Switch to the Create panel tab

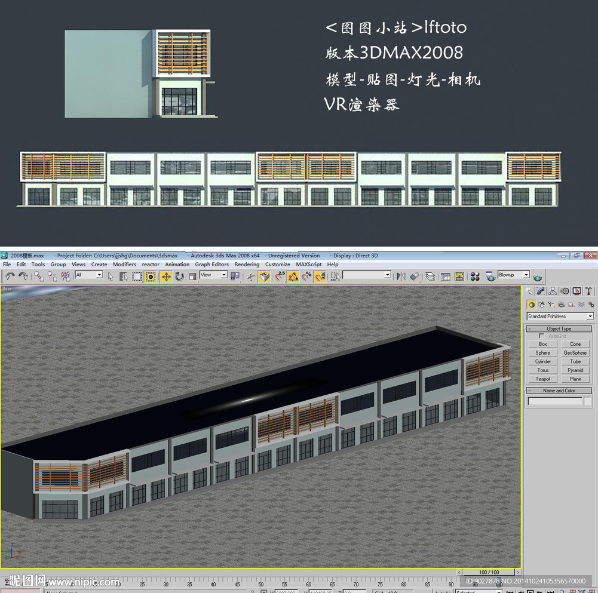pos(529,291)
